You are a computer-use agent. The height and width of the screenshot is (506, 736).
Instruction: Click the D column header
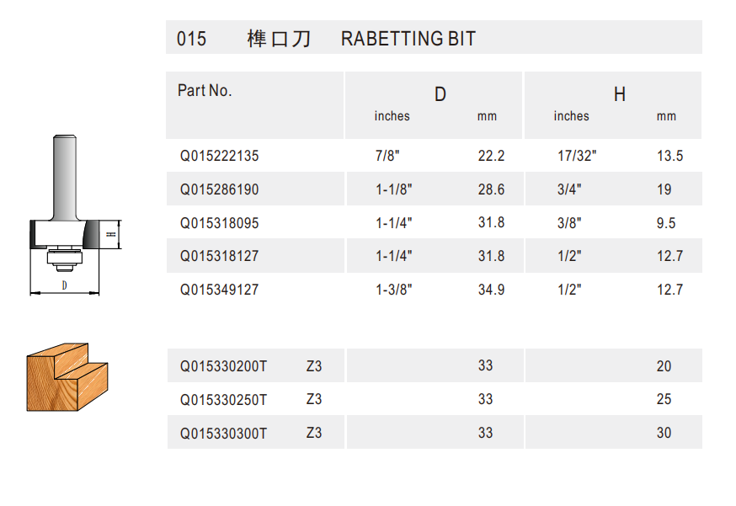(x=440, y=95)
